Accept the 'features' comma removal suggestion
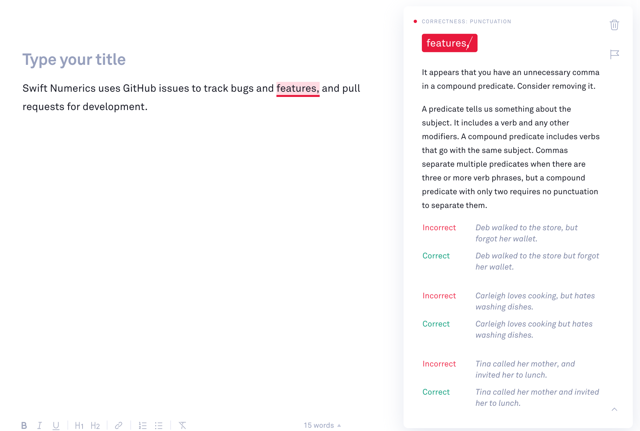 coord(449,43)
